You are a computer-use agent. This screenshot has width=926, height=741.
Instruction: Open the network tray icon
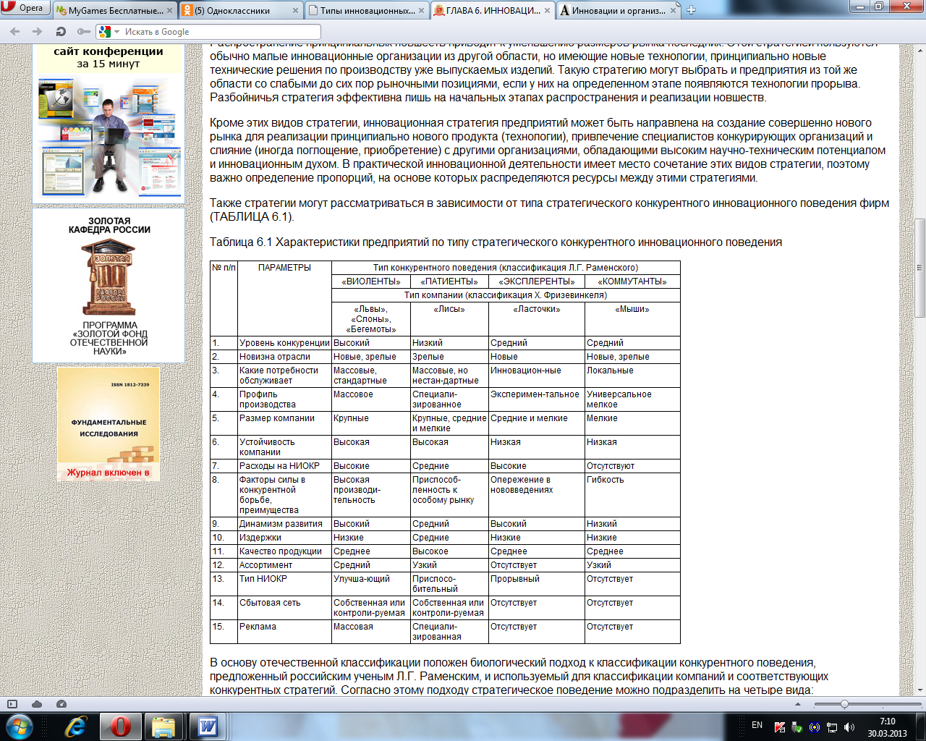coord(832,727)
